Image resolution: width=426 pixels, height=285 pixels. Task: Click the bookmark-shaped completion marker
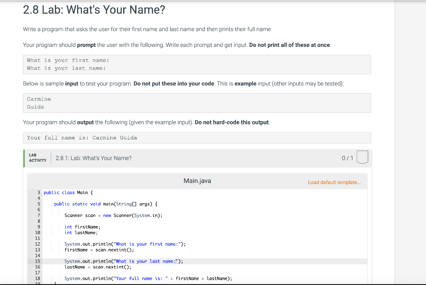(x=362, y=158)
